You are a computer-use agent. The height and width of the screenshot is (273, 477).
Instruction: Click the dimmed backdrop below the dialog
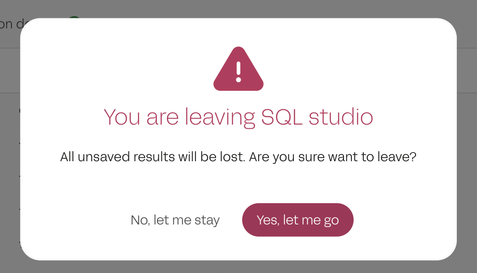tap(238, 267)
